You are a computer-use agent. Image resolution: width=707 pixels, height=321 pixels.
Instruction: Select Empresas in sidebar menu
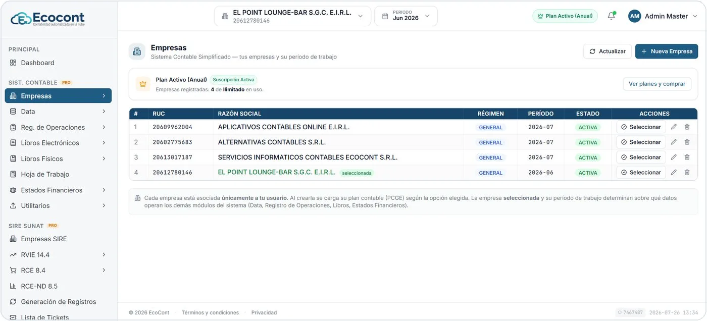coord(58,96)
